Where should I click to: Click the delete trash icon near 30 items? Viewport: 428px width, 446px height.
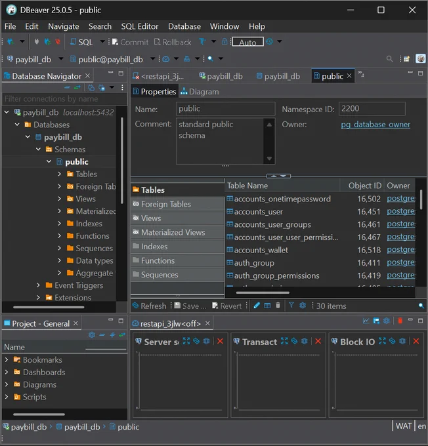278,306
